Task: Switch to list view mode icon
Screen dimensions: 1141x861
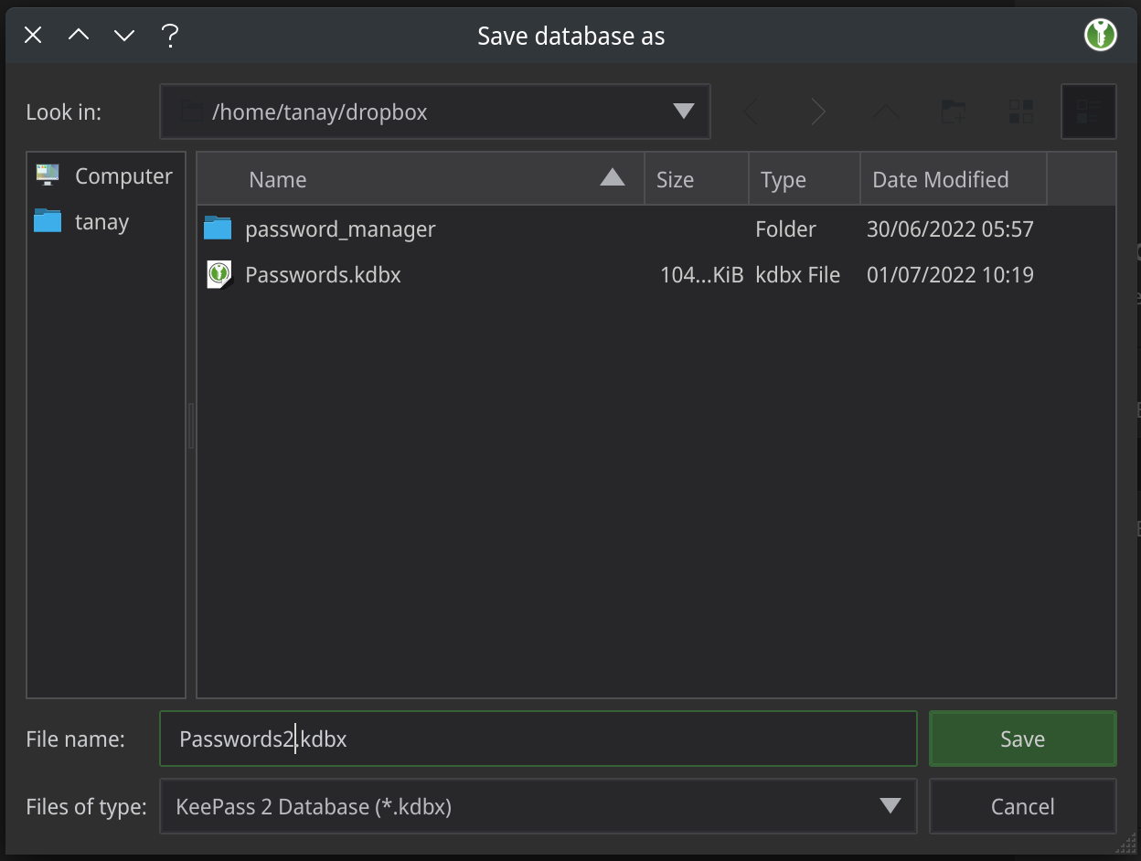Action: click(1020, 112)
